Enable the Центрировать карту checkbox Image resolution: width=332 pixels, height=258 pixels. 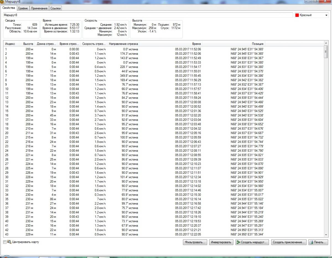(5, 242)
